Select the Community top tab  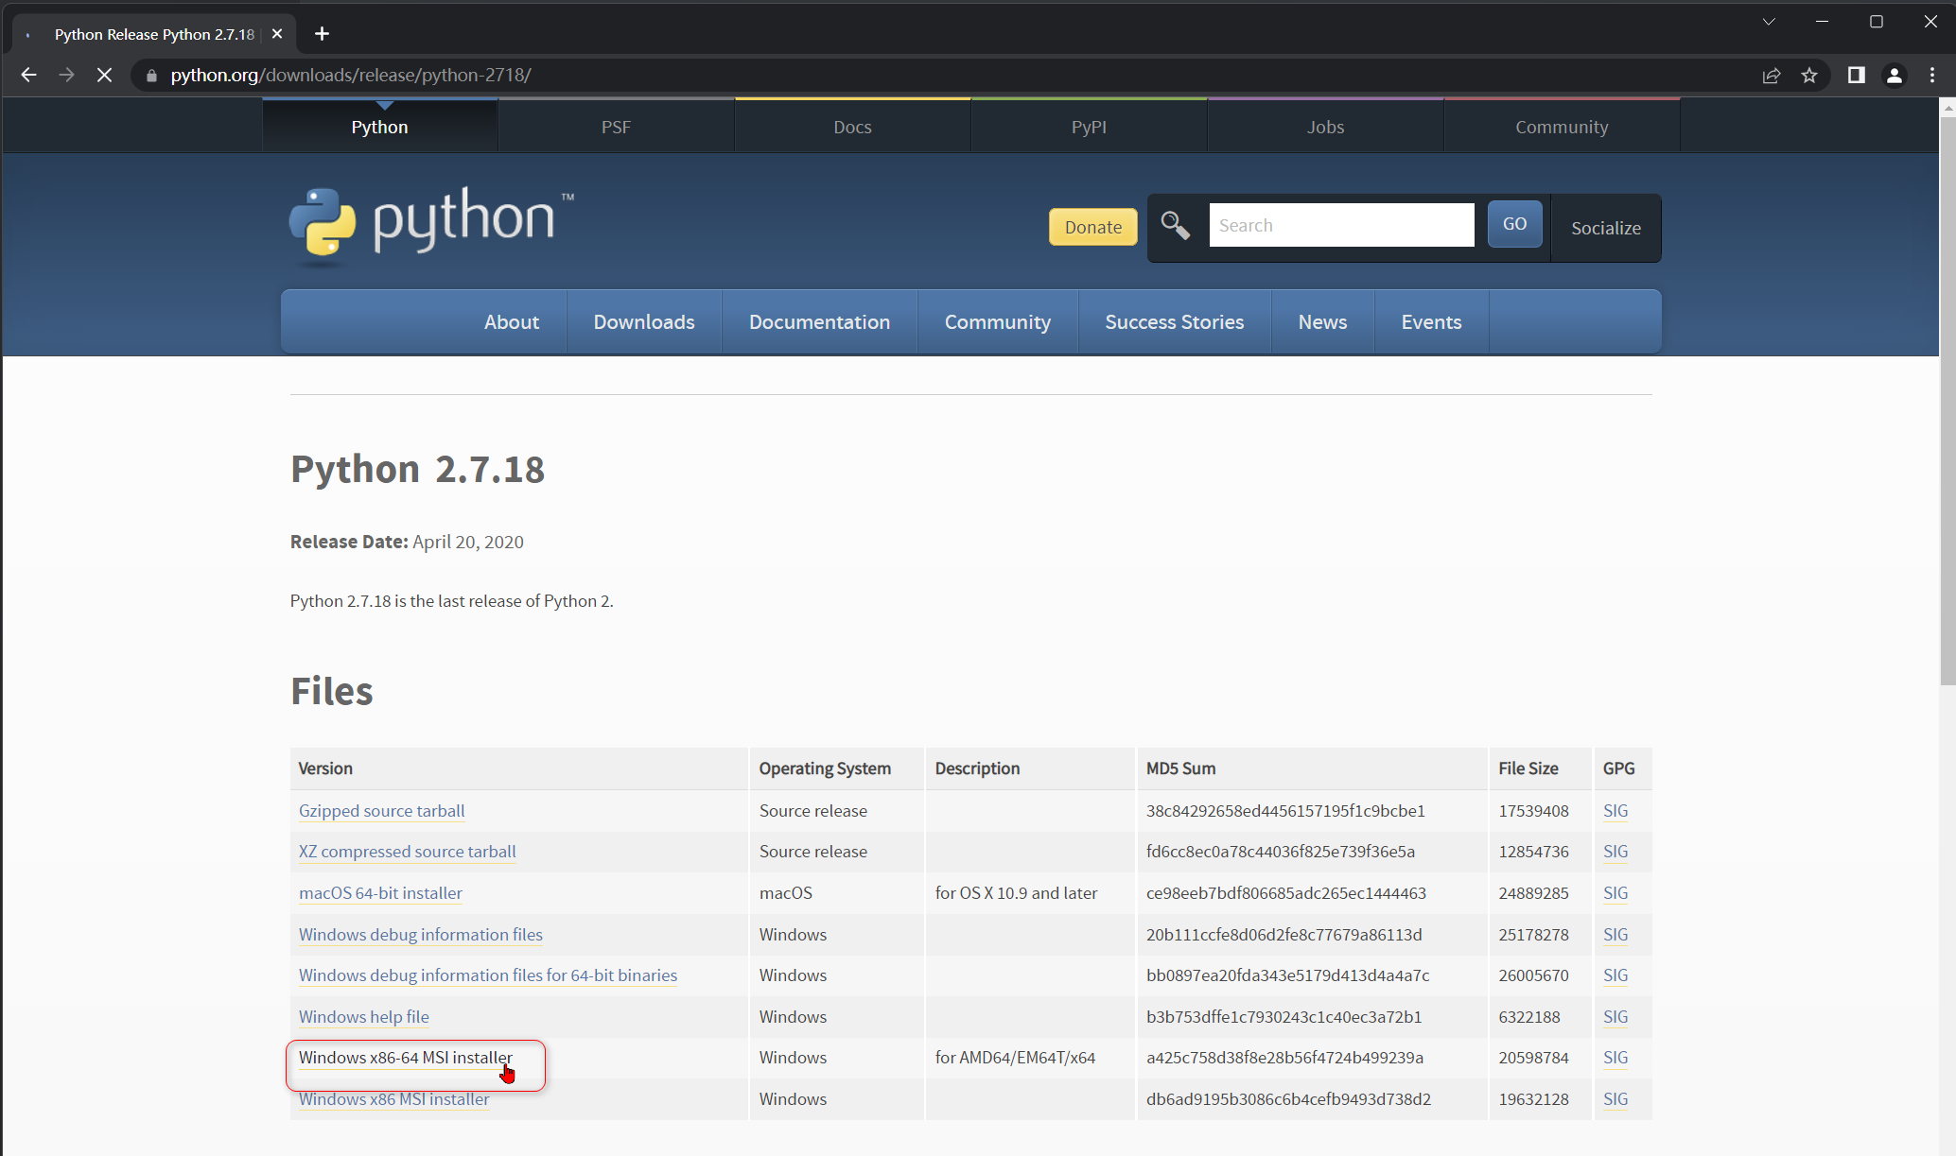click(x=1562, y=127)
